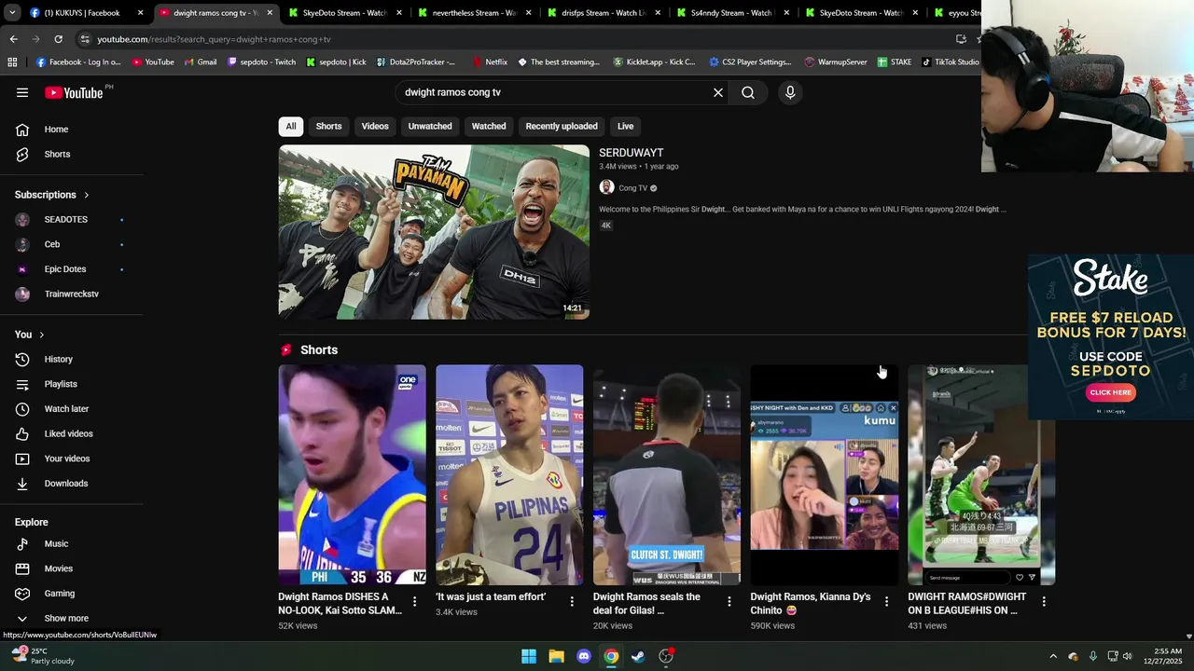Select the Videos filter chip
This screenshot has height=671, width=1194.
pyautogui.click(x=375, y=126)
